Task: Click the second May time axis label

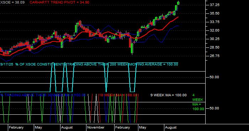Action: pos(143,127)
